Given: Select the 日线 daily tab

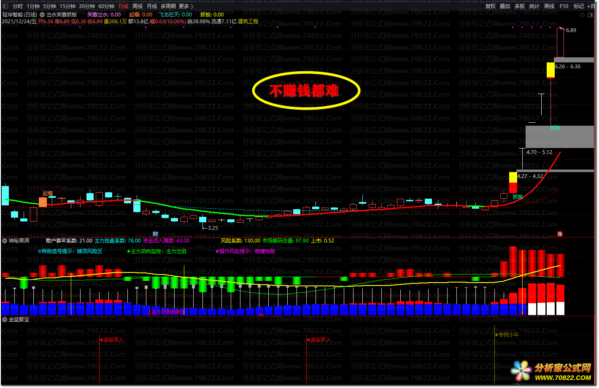Looking at the screenshot, I should [123, 6].
